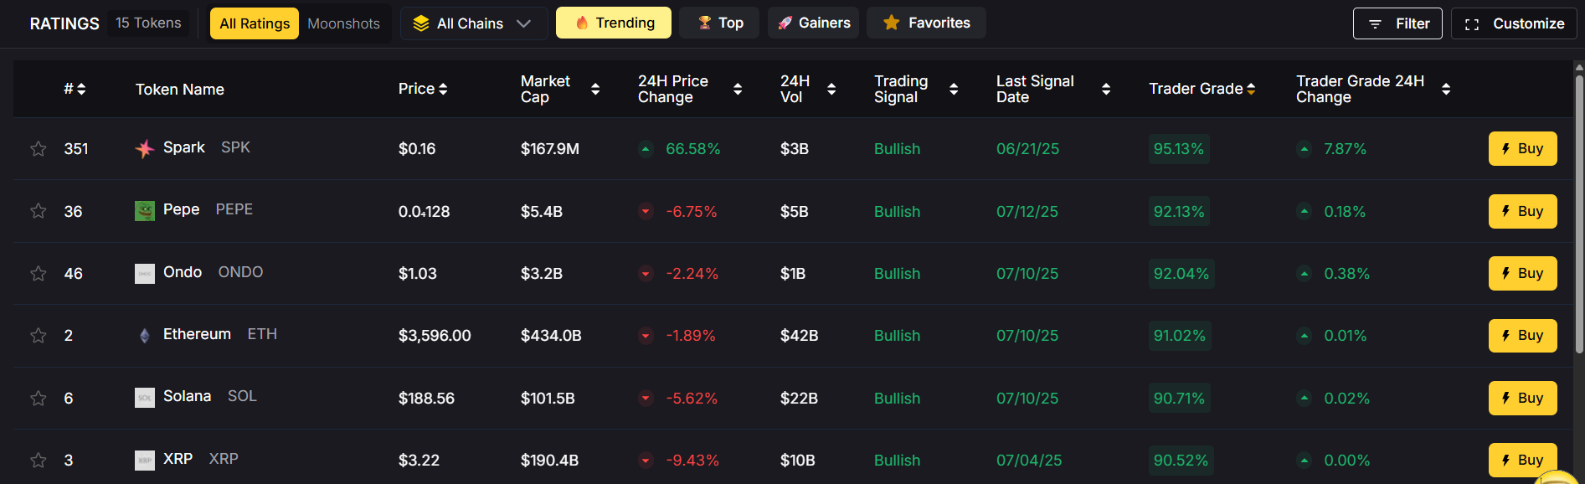The width and height of the screenshot is (1585, 484).
Task: Click Ondo trader grade 92.04% badge
Action: pos(1181,274)
